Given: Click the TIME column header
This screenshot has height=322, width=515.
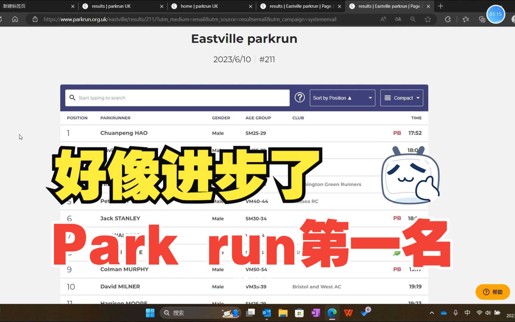Looking at the screenshot, I should click(416, 118).
